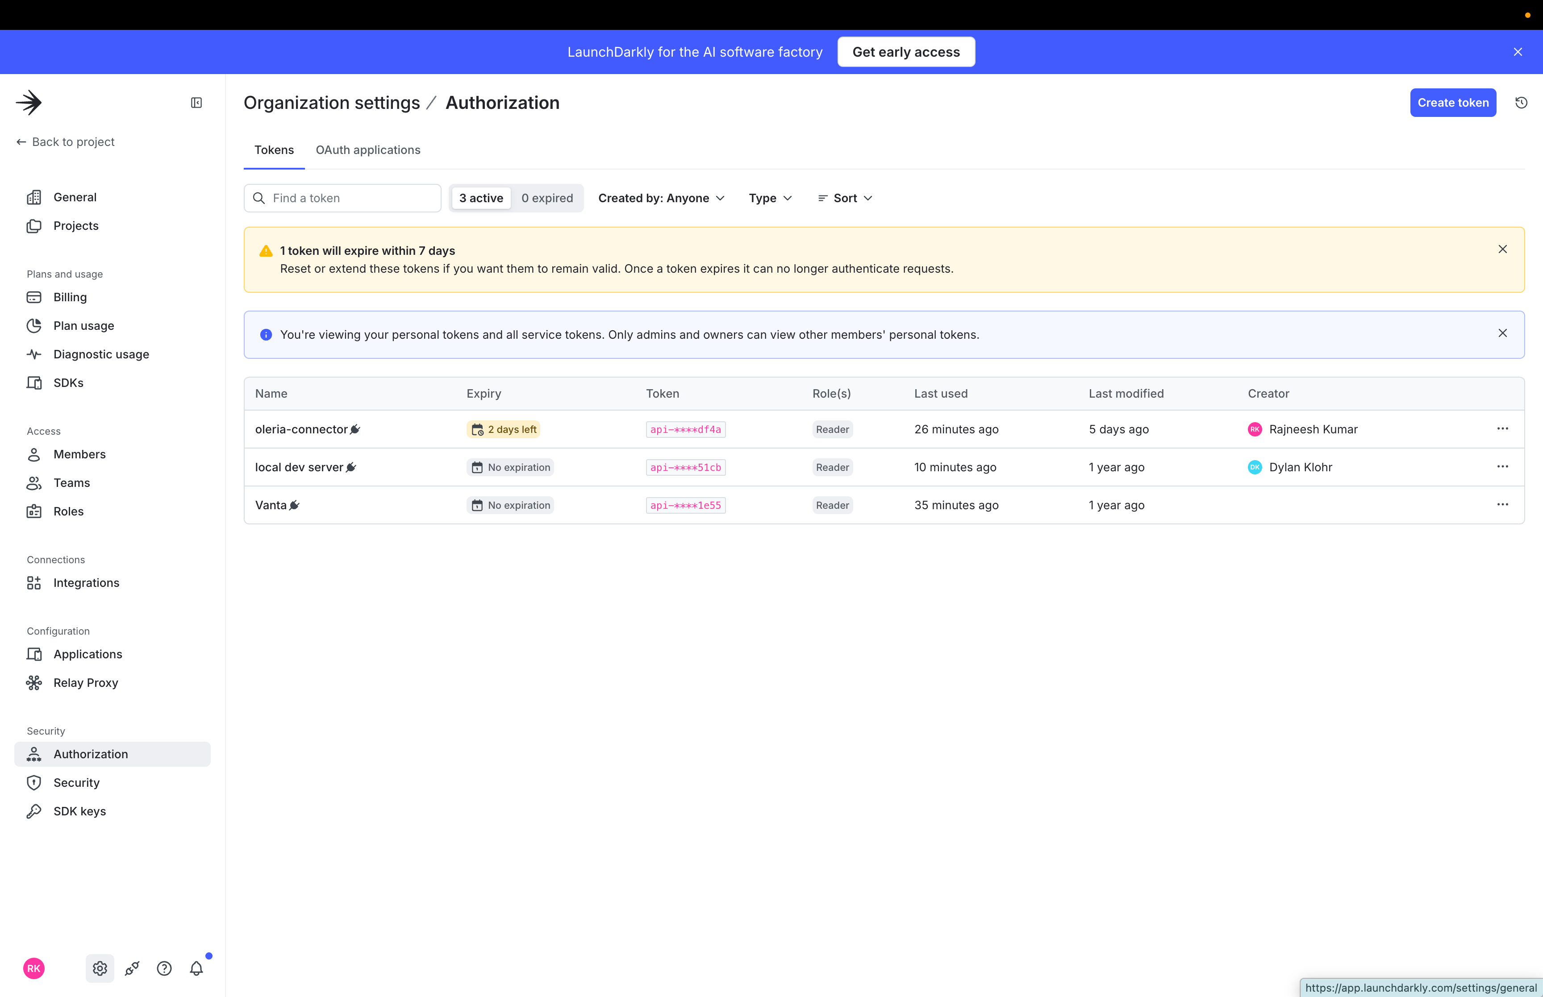Click the yellow warning triangle icon
1543x997 pixels.
click(266, 251)
